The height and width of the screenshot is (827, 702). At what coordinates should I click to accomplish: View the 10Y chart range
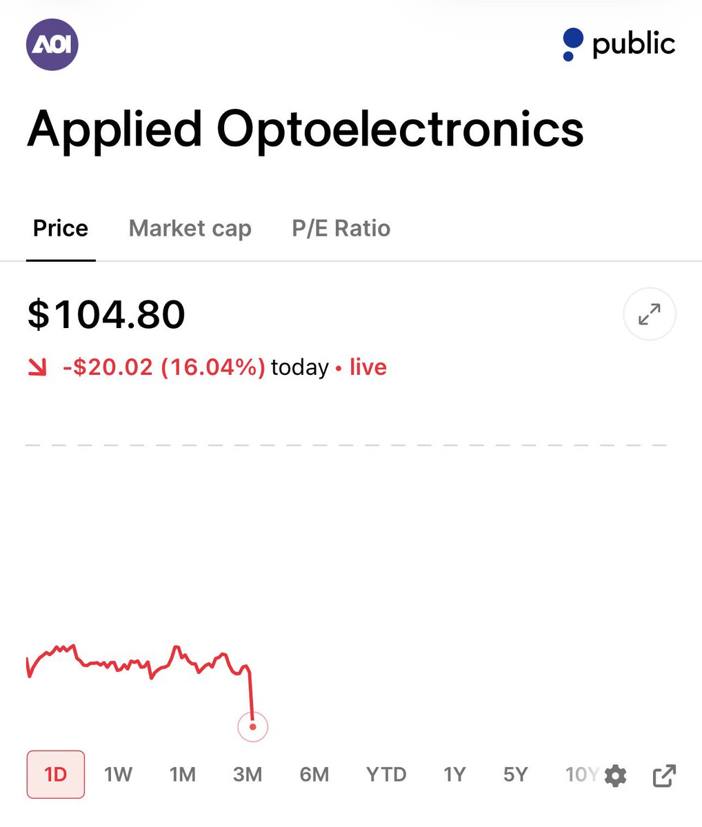click(582, 775)
